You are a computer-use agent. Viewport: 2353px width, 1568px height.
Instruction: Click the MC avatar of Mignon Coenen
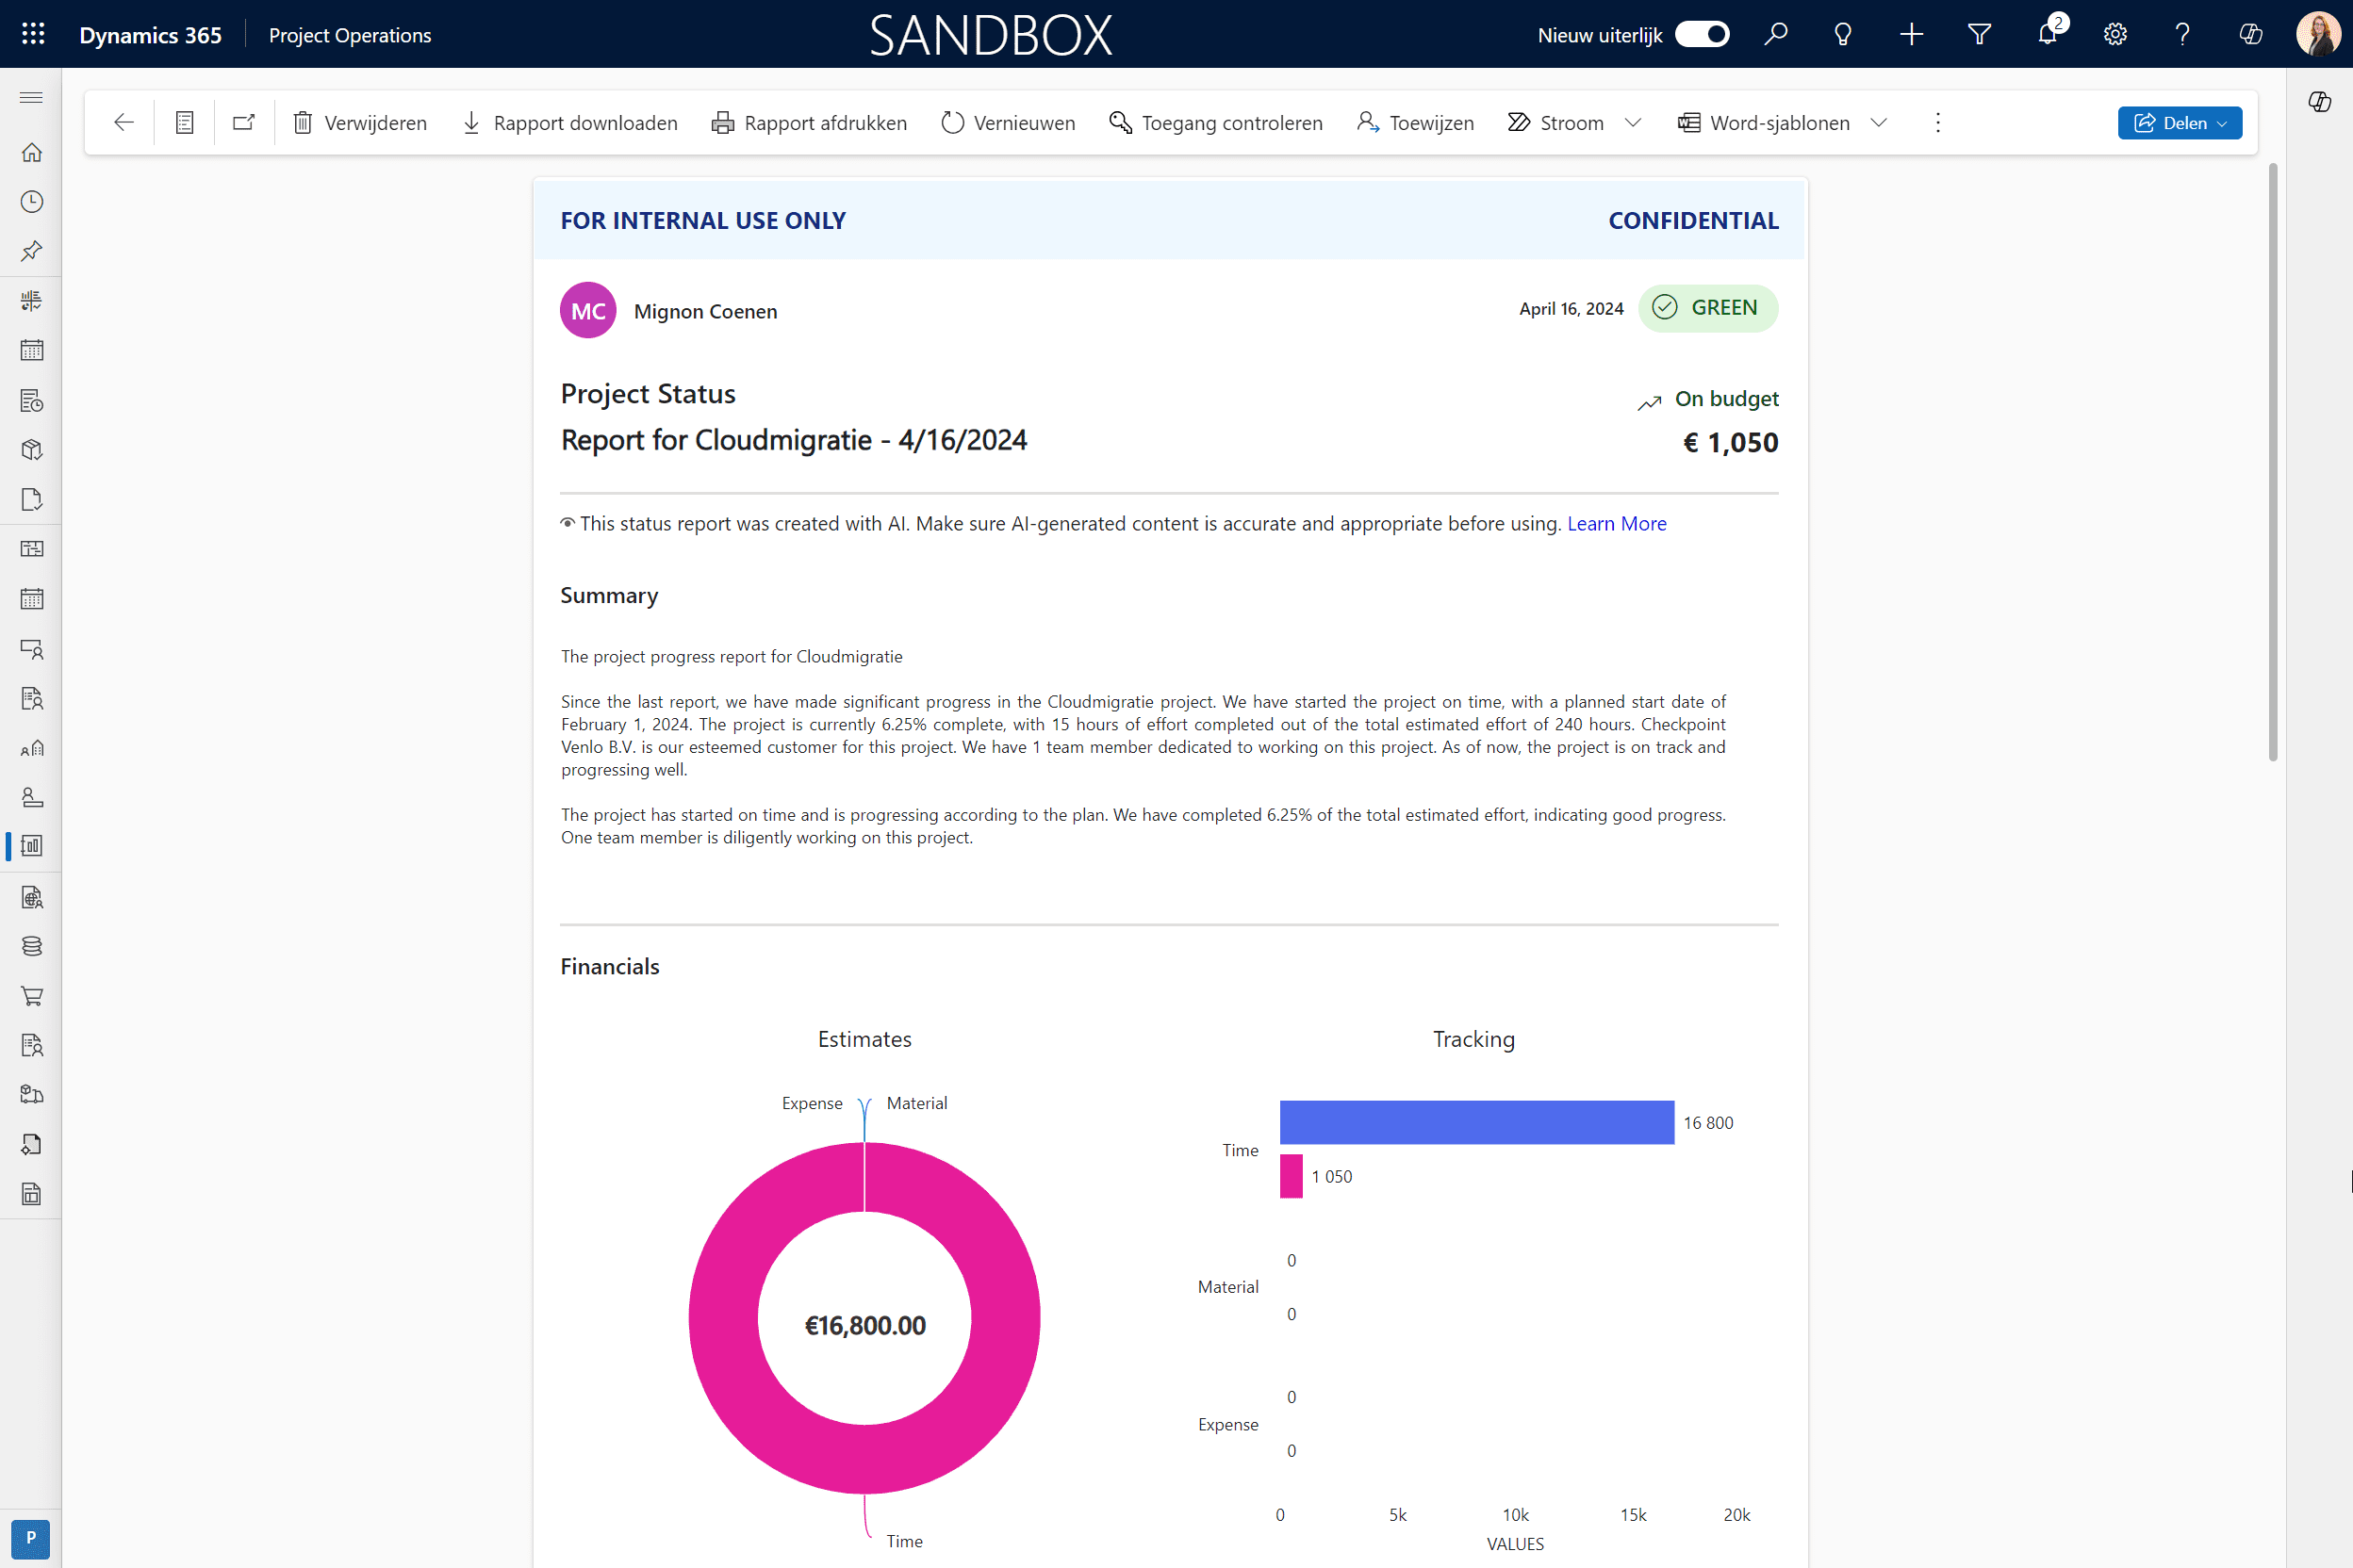(588, 310)
